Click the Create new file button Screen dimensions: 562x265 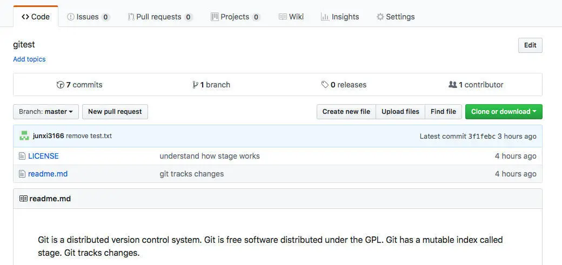click(x=346, y=112)
